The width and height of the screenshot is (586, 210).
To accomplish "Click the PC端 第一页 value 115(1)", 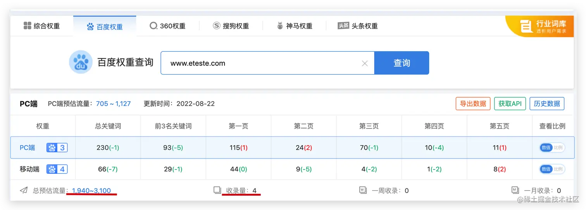I will [x=239, y=147].
